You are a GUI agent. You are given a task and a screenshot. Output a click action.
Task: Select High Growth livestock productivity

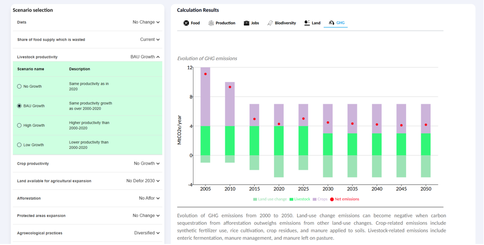pos(20,126)
